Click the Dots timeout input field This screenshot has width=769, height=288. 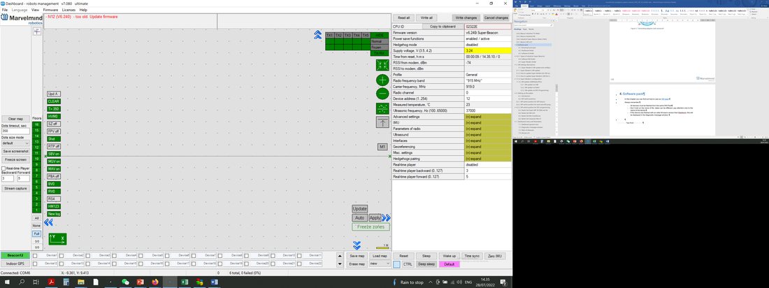15,131
